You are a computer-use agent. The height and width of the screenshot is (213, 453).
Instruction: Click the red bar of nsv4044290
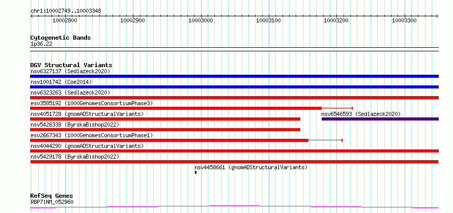pos(234,151)
